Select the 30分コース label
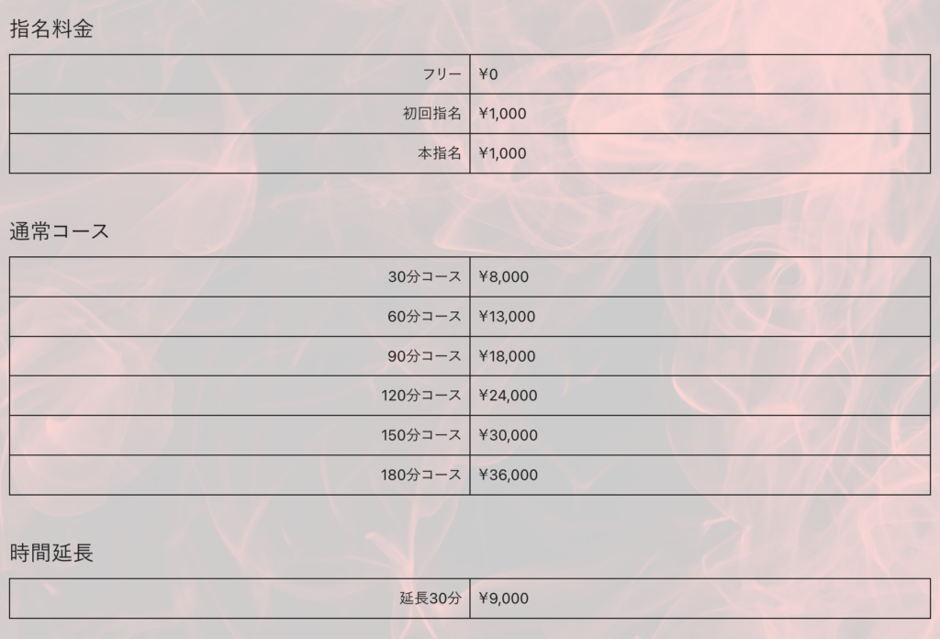The width and height of the screenshot is (940, 639). 424,277
